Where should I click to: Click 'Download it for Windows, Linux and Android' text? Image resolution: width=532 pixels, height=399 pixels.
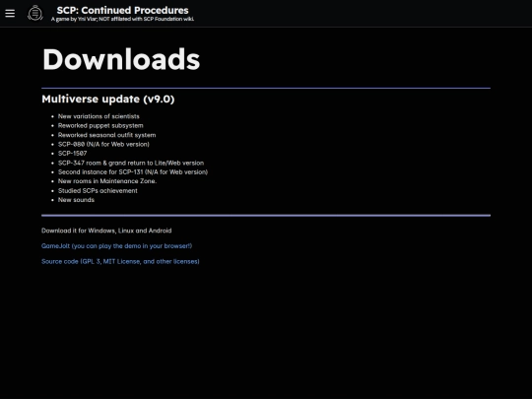point(106,231)
